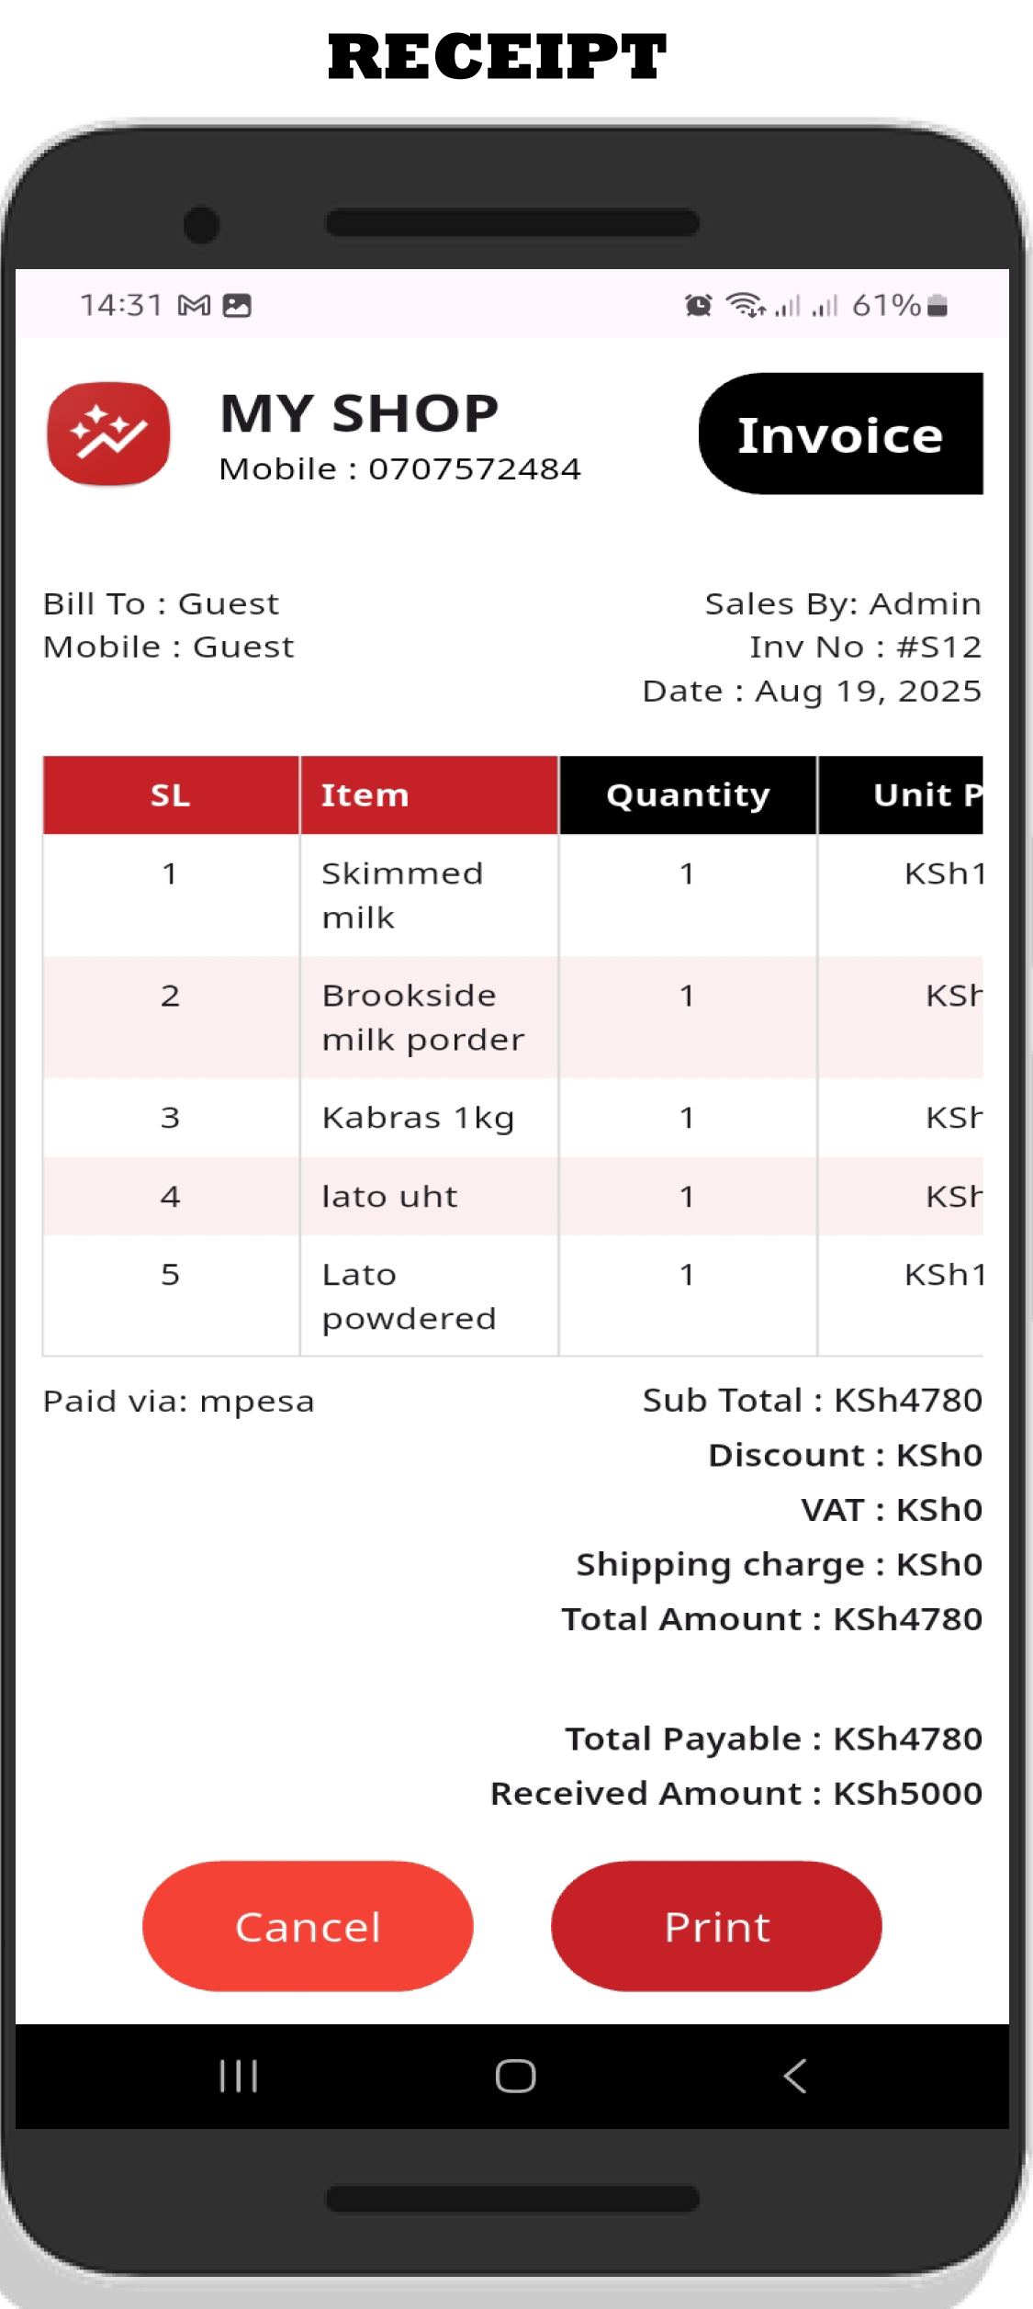
Task: Tap the red My Shop logo icon
Action: tap(108, 434)
